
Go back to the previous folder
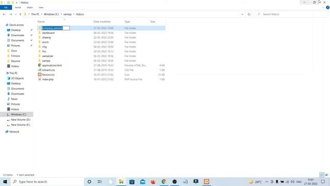(4, 14)
